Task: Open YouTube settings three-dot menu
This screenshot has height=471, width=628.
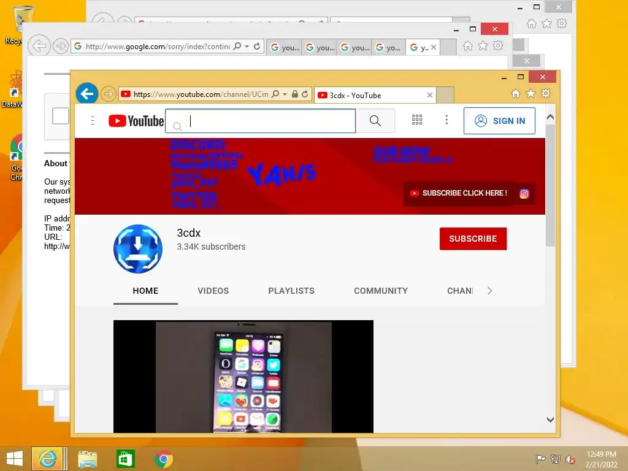Action: click(x=446, y=120)
